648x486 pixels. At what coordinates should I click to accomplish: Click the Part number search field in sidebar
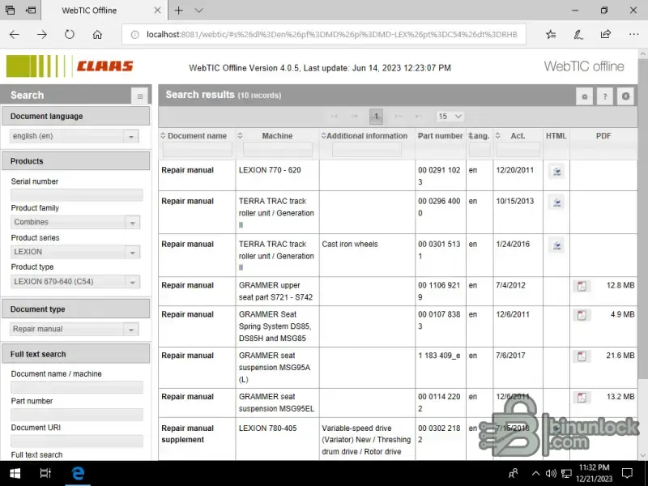[x=77, y=415]
